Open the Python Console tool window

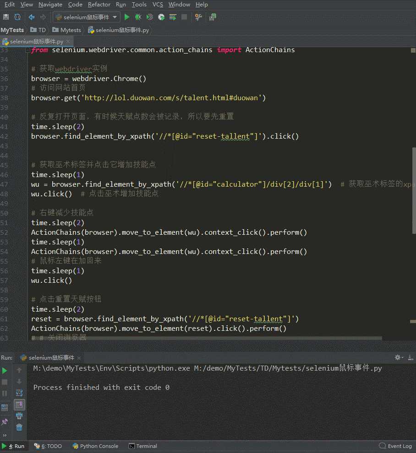(95, 446)
